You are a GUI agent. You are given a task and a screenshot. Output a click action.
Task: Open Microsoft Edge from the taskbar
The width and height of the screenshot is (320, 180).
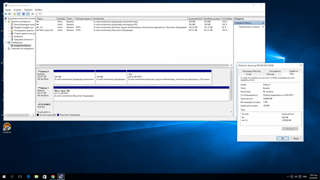[29, 177]
